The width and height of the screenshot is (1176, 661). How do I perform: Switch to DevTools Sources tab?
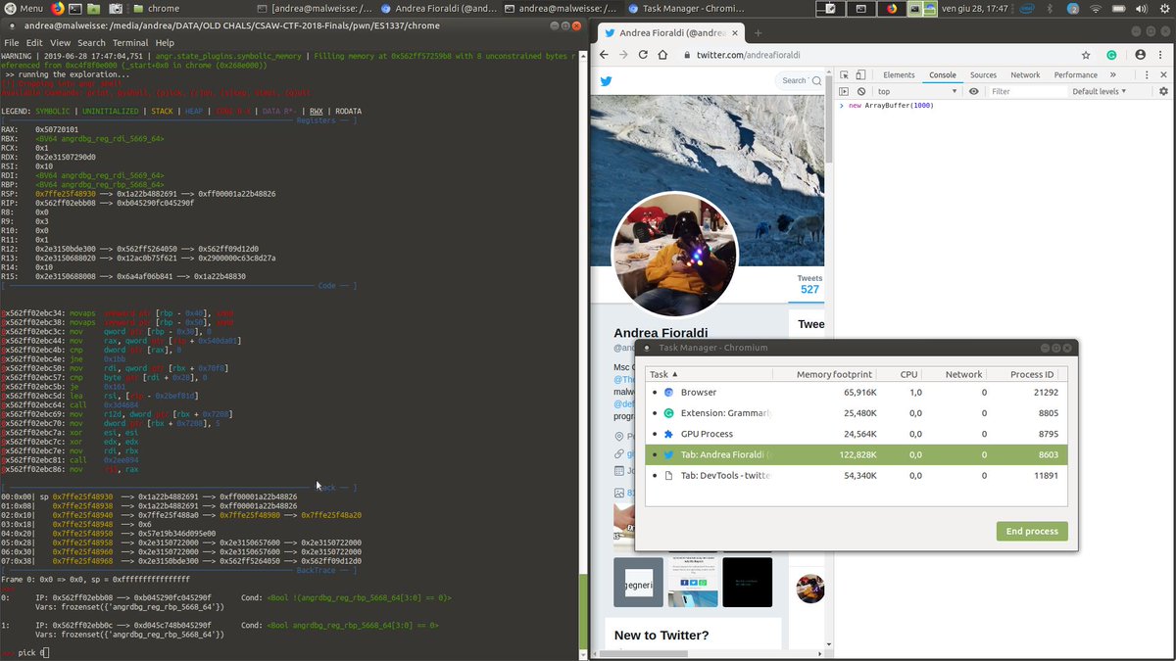click(x=983, y=74)
